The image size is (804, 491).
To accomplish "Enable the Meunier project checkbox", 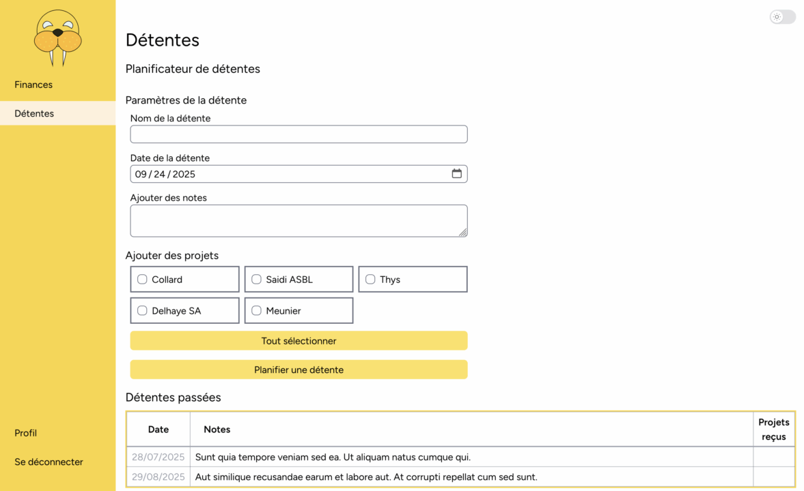I will point(256,311).
